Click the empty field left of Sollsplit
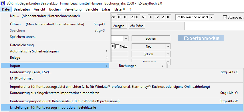 (x=119, y=54)
